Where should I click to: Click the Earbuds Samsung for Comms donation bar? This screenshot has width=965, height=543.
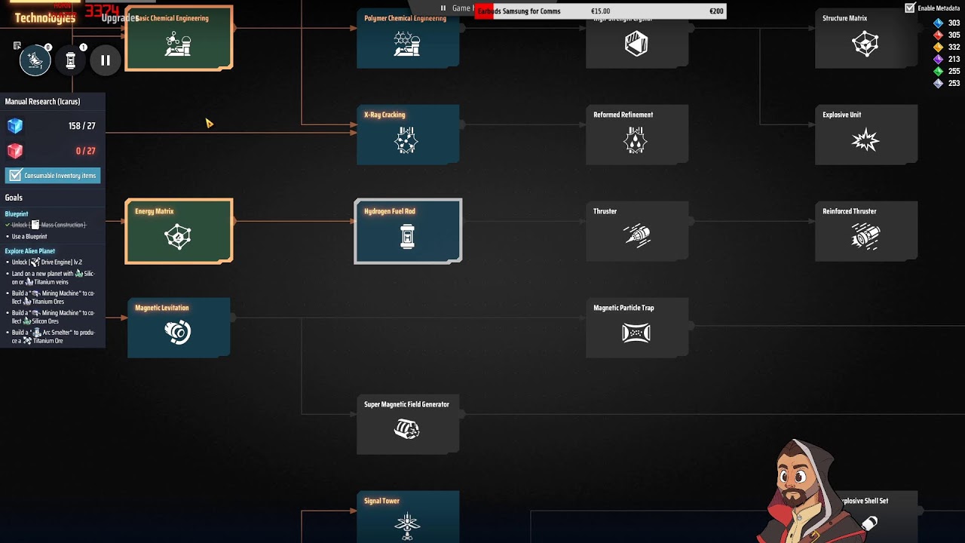[x=600, y=11]
